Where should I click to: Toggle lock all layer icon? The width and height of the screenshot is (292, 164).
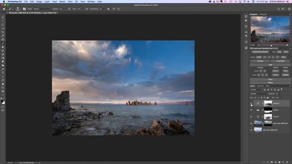coord(268,97)
